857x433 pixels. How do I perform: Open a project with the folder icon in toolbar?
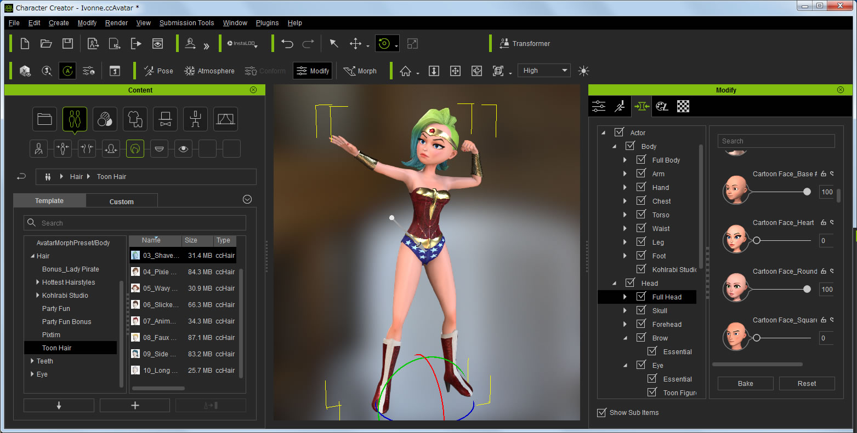(46, 44)
